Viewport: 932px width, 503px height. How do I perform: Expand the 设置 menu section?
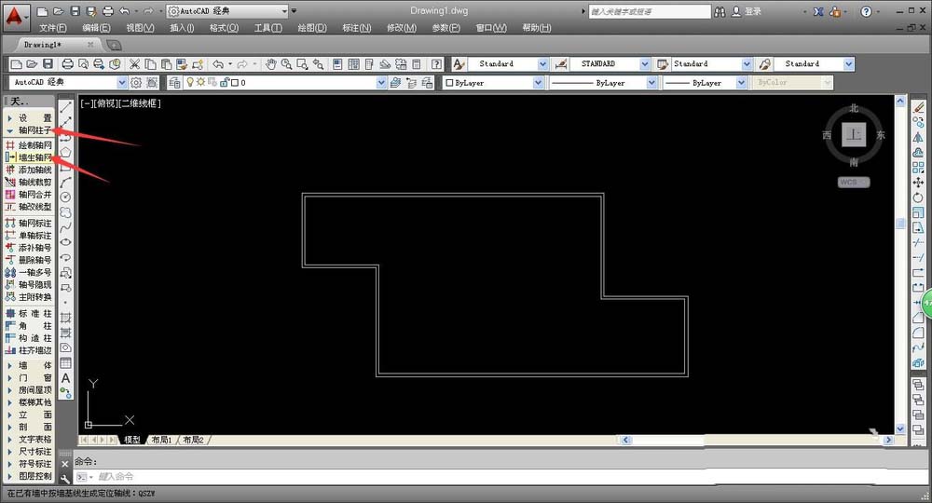pos(29,118)
